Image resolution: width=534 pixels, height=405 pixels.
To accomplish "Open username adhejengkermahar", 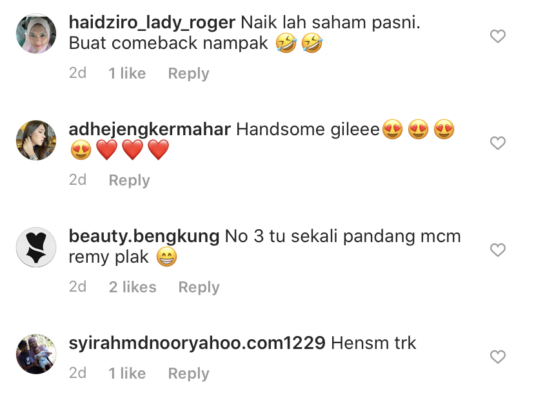I will [x=150, y=130].
